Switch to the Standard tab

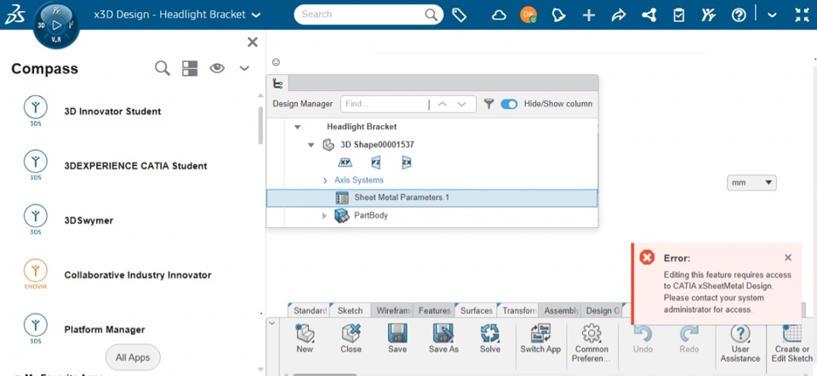[310, 310]
